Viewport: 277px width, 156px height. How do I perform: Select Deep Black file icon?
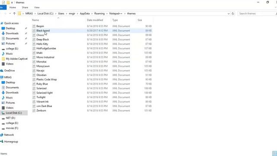[x=34, y=39]
